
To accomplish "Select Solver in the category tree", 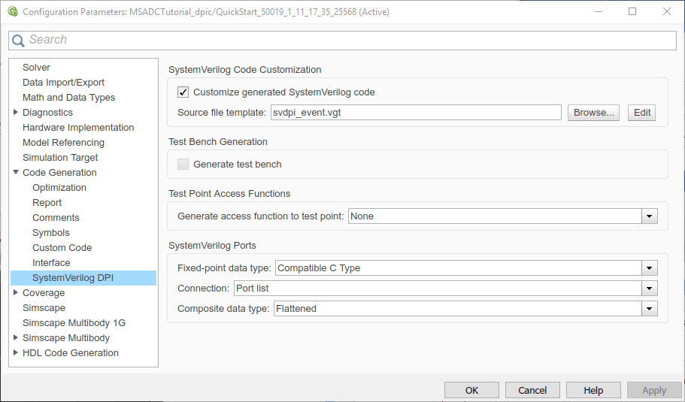I will pos(36,68).
